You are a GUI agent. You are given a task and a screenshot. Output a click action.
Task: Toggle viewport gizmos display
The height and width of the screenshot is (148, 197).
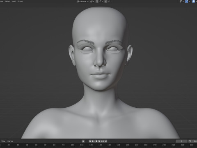tap(187, 2)
